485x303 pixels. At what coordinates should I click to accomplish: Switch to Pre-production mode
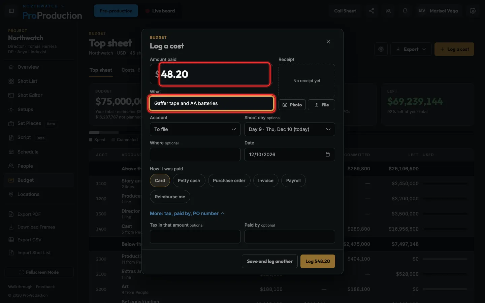tap(116, 11)
